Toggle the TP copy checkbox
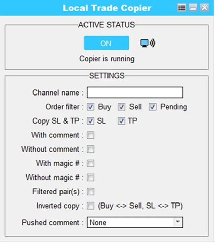215x243 pixels. coord(121,121)
